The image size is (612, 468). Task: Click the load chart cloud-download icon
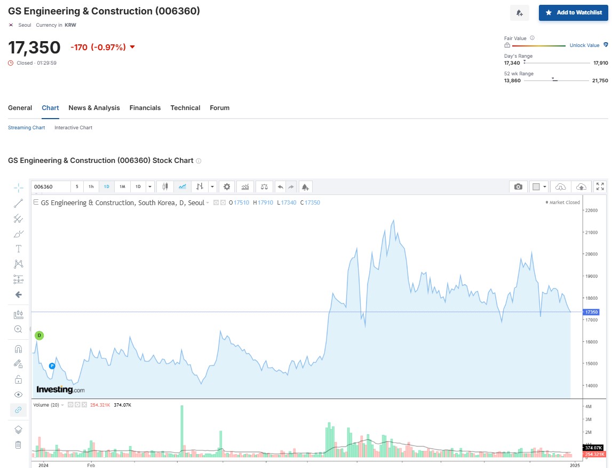tap(560, 187)
